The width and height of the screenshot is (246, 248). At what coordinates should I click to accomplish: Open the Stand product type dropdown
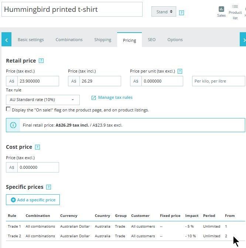(x=164, y=12)
